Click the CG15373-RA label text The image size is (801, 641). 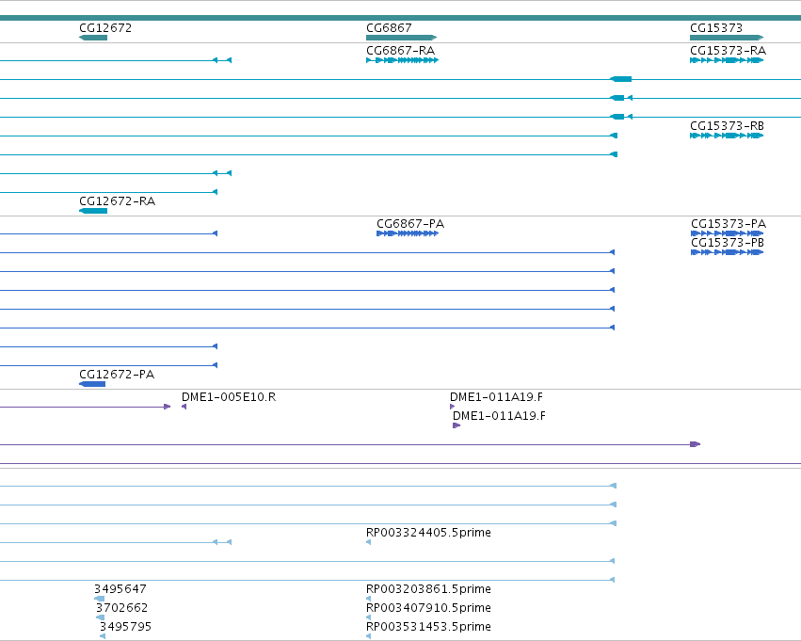(728, 51)
